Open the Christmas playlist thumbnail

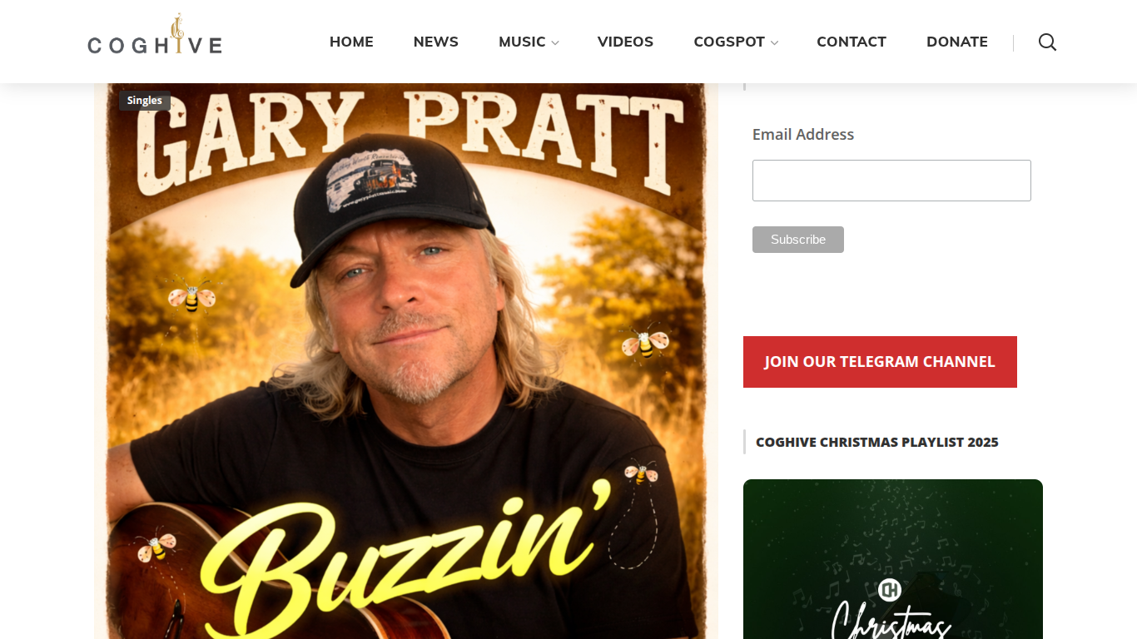pyautogui.click(x=893, y=559)
